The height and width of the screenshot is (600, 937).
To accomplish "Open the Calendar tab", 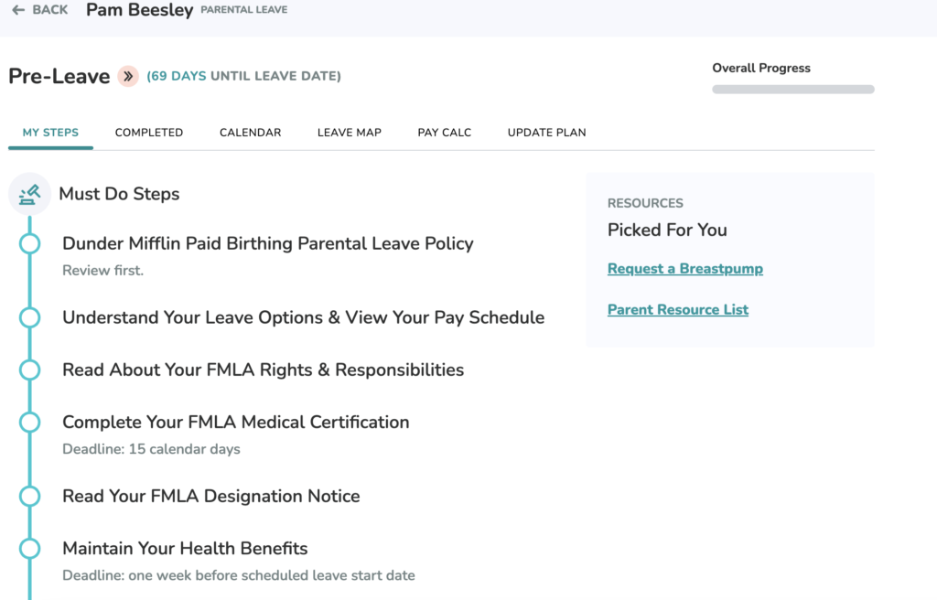I will (251, 133).
